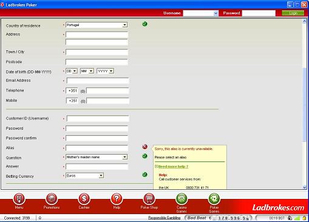This screenshot has width=309, height=222.
Task: Open the Username dropdown in login bar
Action: pos(216,13)
